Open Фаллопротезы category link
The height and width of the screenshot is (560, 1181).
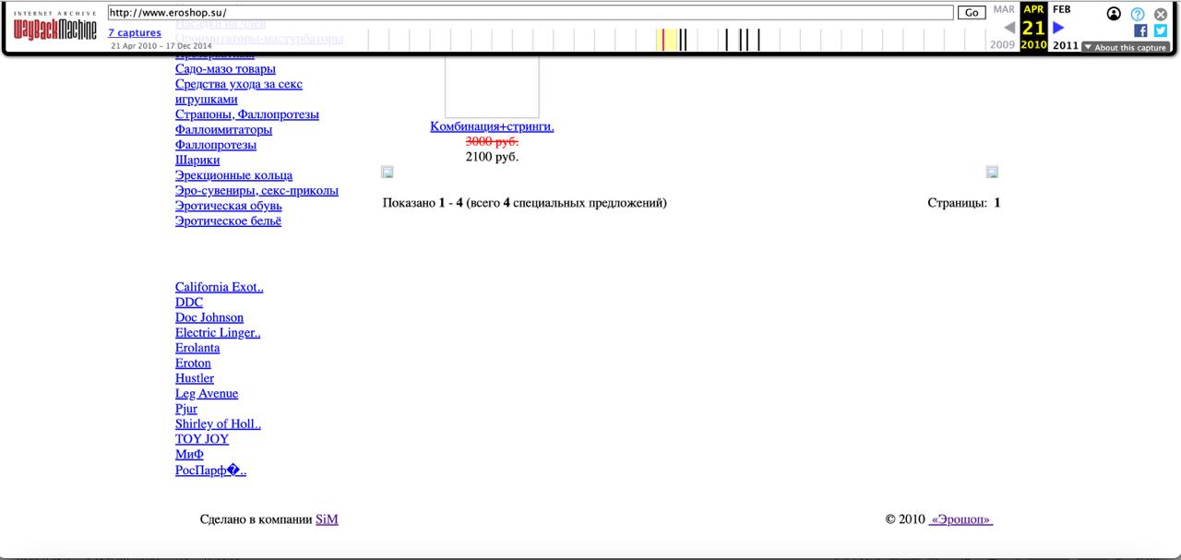[216, 145]
